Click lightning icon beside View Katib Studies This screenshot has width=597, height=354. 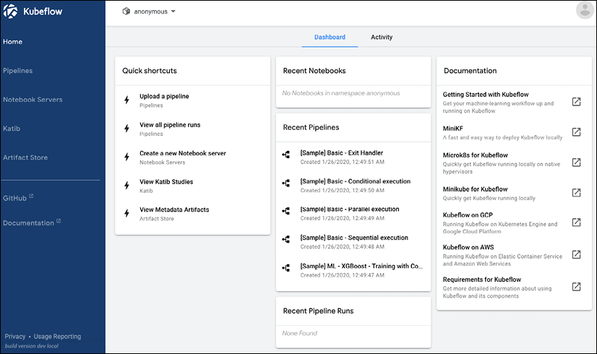point(126,186)
